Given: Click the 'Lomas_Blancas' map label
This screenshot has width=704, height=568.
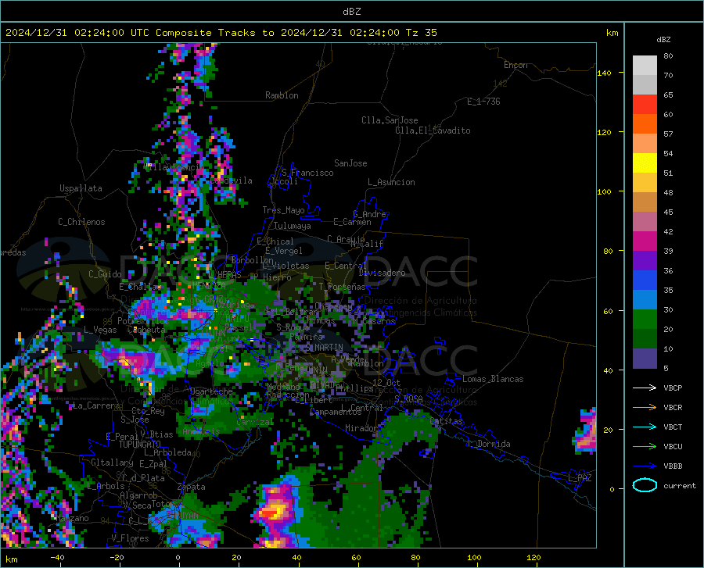Looking at the screenshot, I should point(493,379).
